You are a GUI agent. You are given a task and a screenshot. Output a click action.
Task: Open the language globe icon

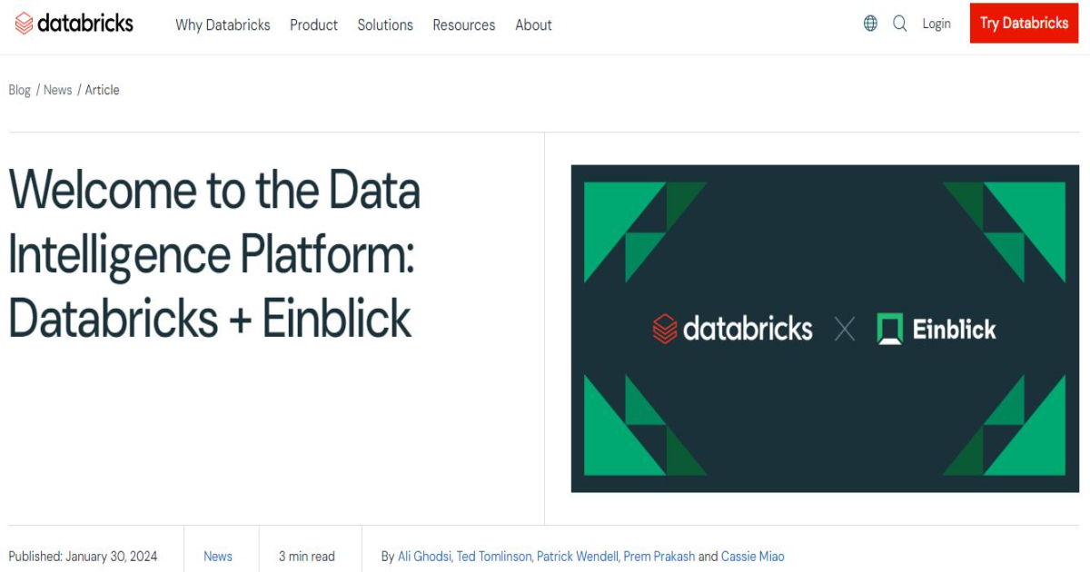870,24
